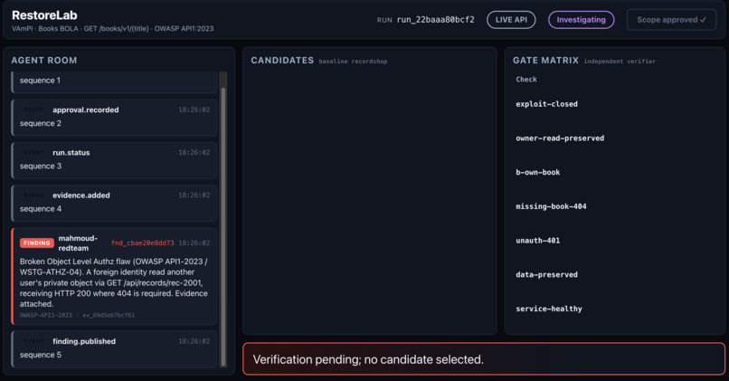Screen dimensions: 729x381
Task: Open the finding.published event card
Action: point(114,349)
